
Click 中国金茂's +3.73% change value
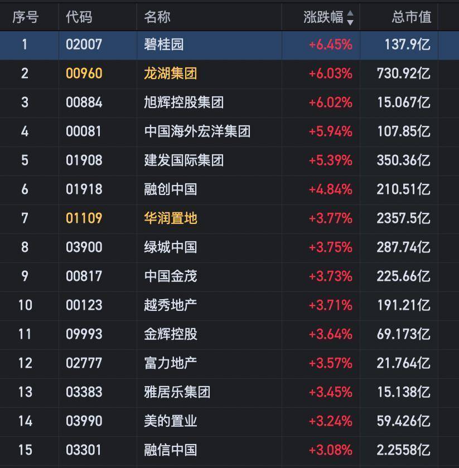tap(330, 276)
